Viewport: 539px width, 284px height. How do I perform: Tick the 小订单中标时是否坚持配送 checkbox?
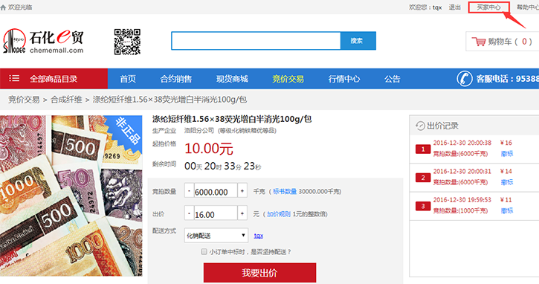click(204, 252)
